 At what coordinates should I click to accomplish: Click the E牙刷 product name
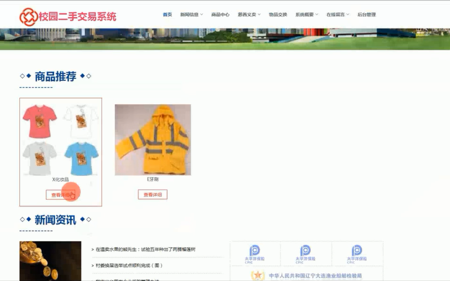pos(153,179)
